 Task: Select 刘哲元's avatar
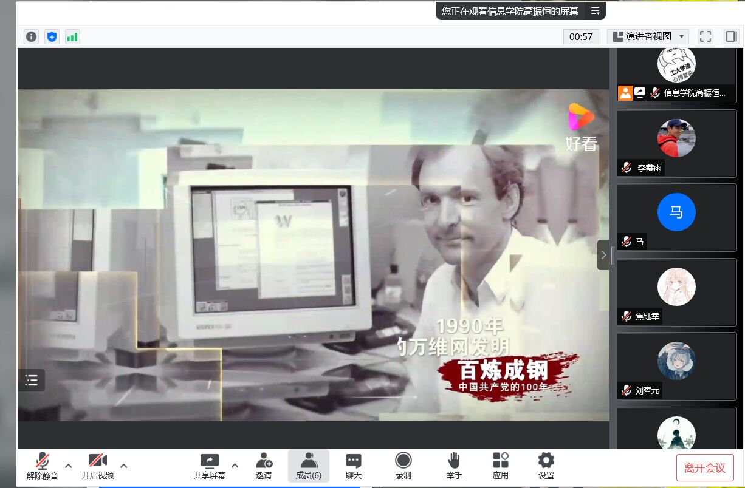point(676,361)
